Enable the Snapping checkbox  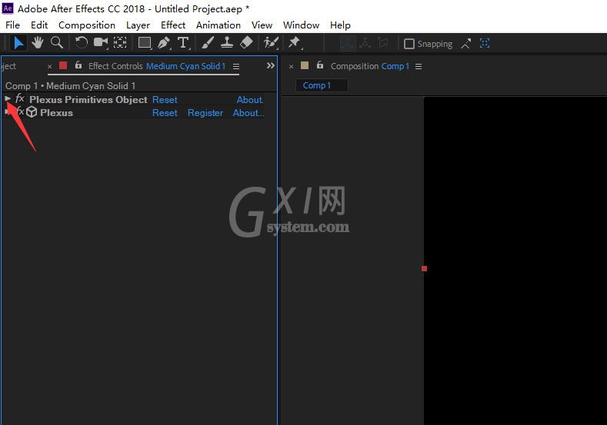[x=409, y=44]
